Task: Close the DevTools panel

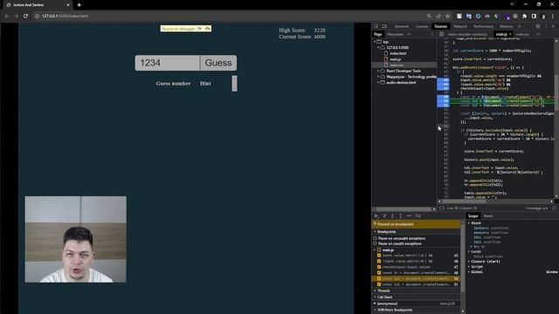Action: [553, 26]
